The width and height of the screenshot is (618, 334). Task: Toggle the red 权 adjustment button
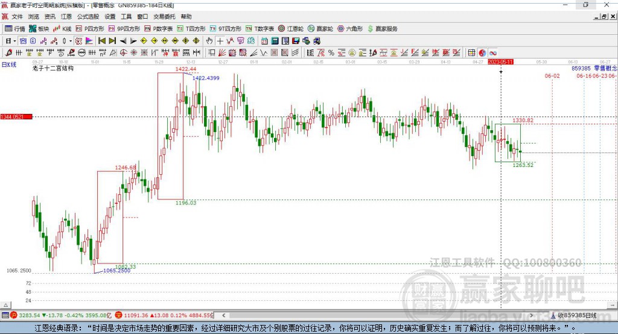point(78,40)
